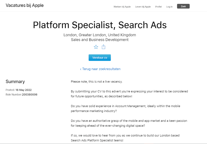The height and width of the screenshot is (144, 207).
Task: Click the Zoek button in the header
Action: (x=183, y=6)
